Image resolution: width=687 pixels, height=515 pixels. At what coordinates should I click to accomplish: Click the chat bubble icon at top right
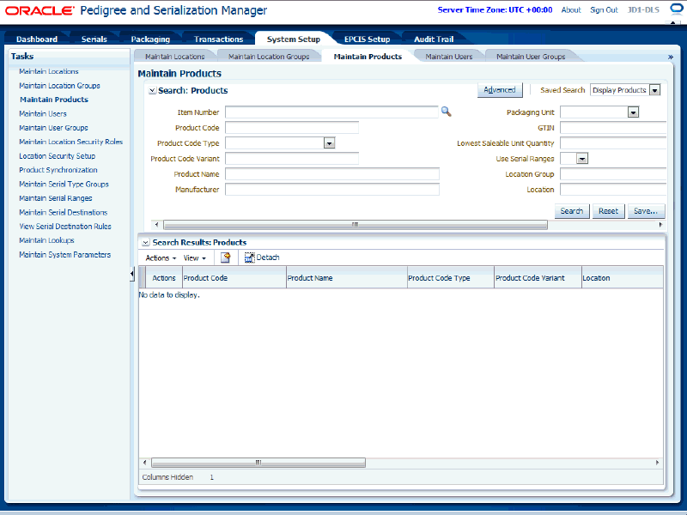pos(677,9)
